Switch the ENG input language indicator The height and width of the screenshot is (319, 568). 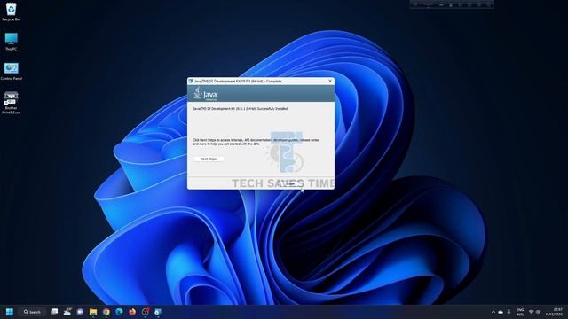coord(520,312)
